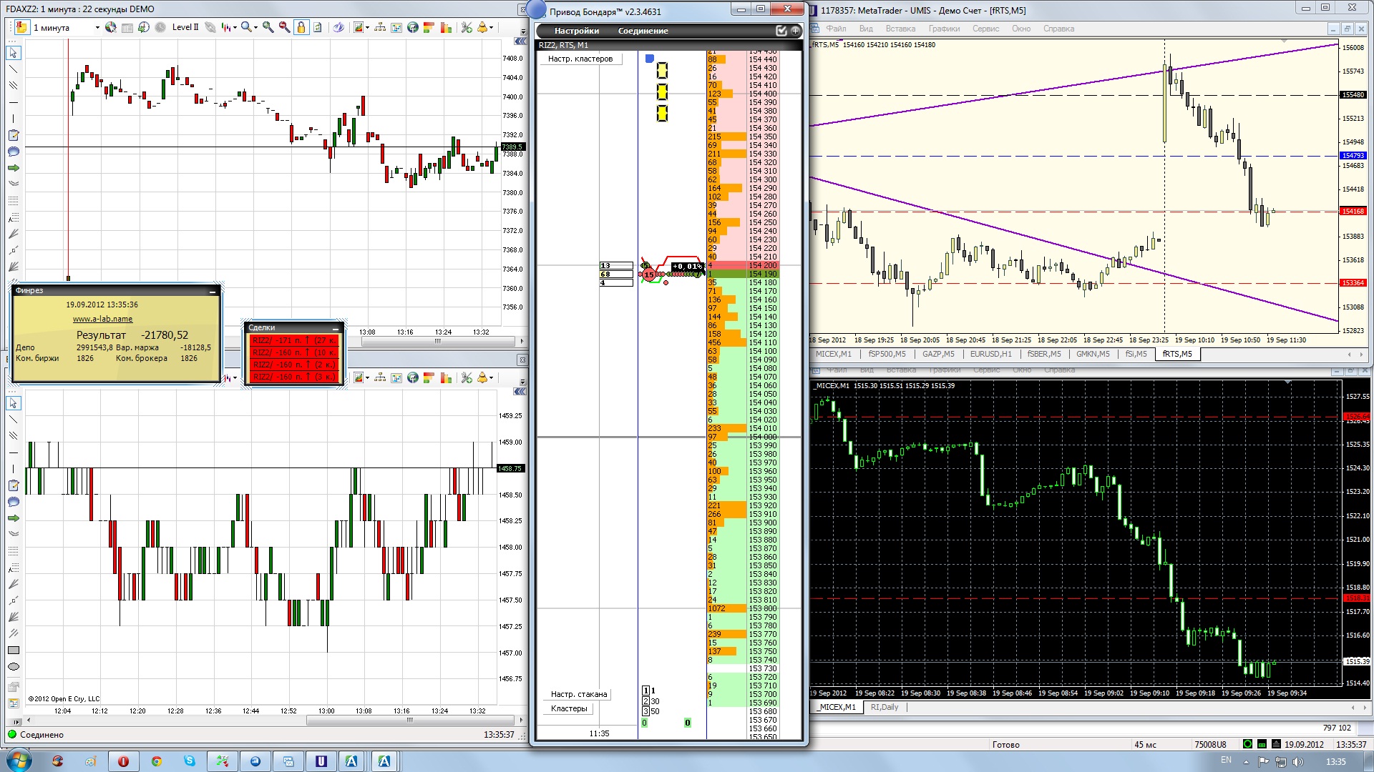Toggle the checkmark icon in the Привод Бондаря menu bar
Screen dimensions: 1374x772
pos(781,31)
